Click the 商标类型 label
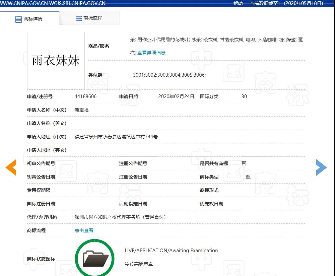Viewport: 335px width, 276px height. pyautogui.click(x=209, y=177)
